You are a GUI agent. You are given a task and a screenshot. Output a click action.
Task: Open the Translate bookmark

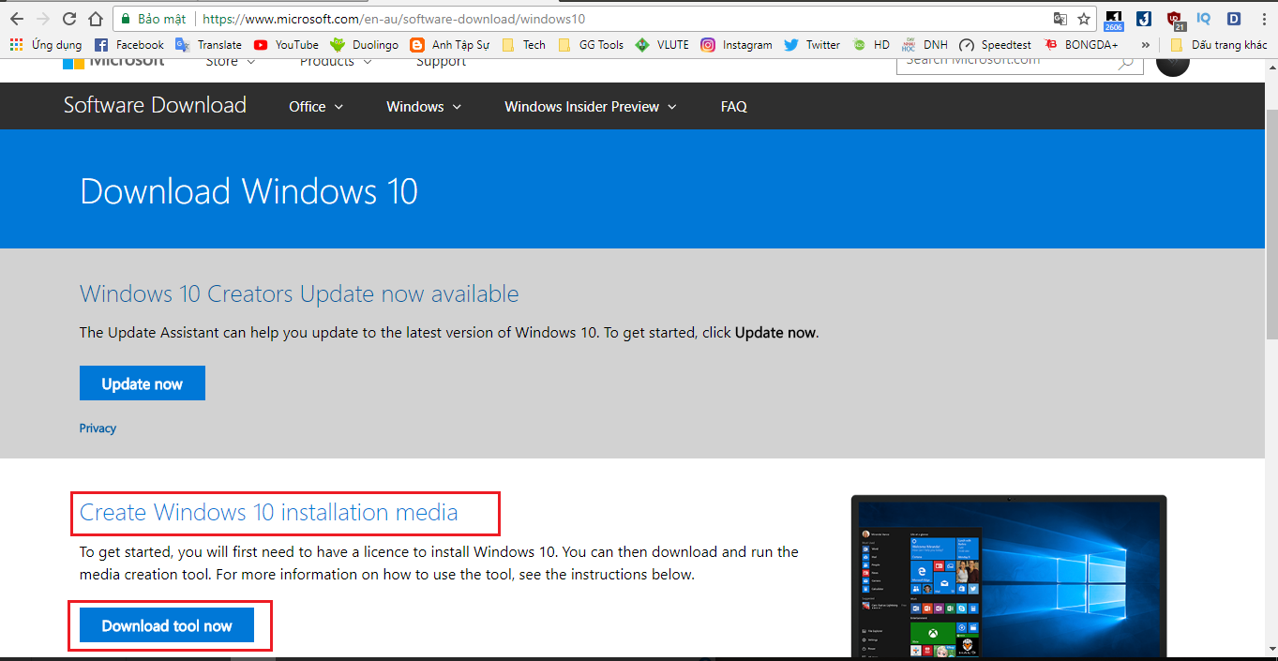tap(208, 45)
